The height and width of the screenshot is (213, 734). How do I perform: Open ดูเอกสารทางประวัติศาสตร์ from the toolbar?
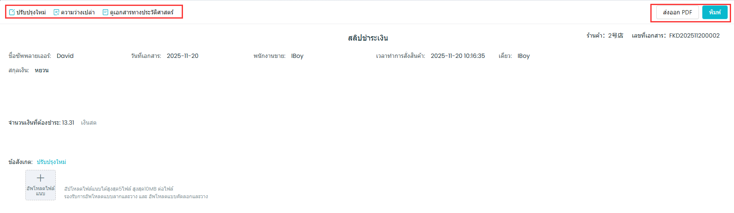point(142,12)
